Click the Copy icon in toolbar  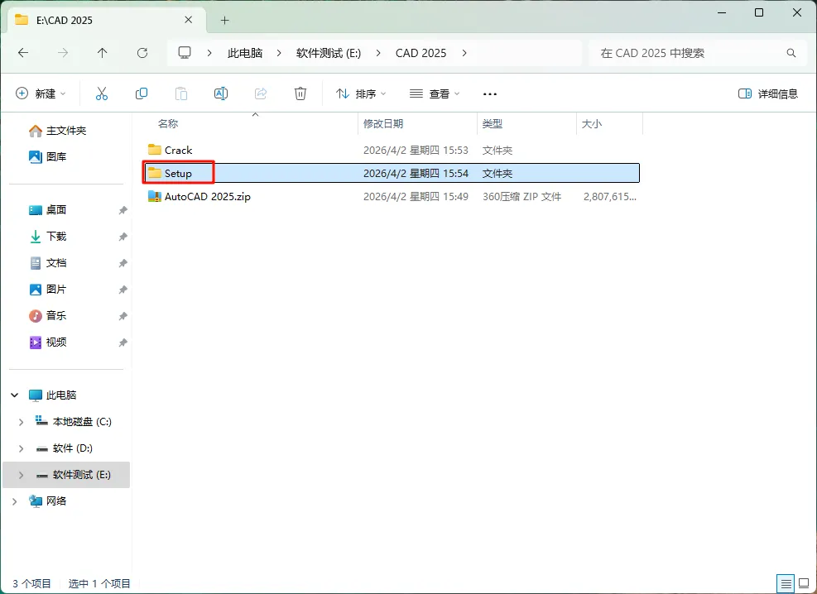[x=142, y=93]
